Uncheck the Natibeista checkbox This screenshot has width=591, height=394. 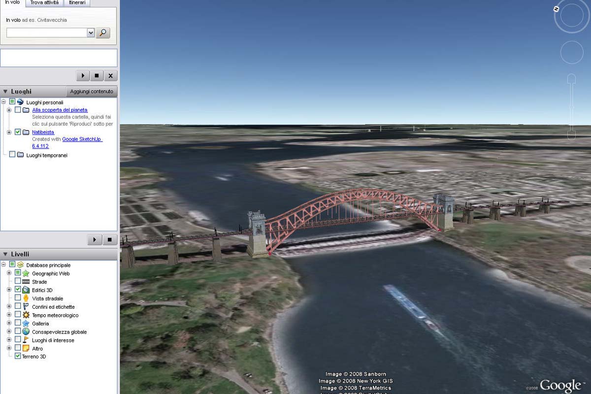pyautogui.click(x=18, y=132)
